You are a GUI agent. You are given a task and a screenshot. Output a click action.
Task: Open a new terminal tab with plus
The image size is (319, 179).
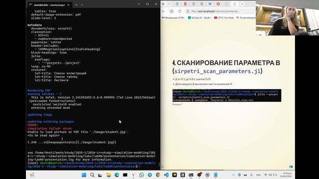tap(76, 5)
